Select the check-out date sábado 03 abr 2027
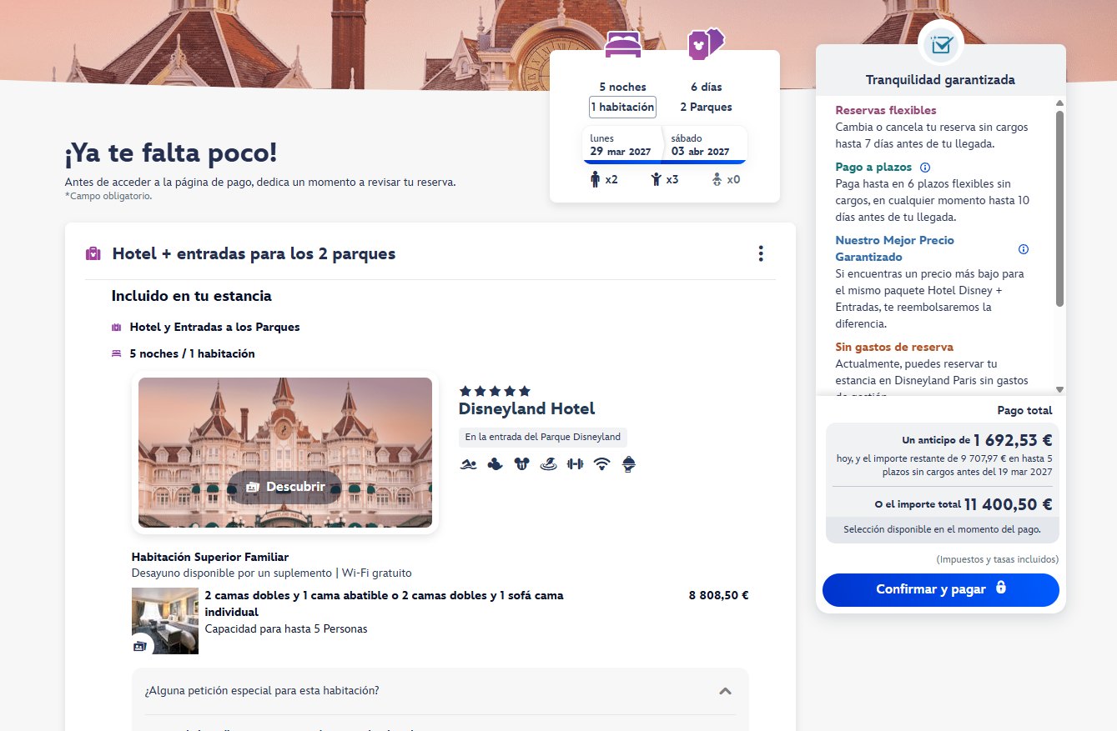 [x=703, y=145]
